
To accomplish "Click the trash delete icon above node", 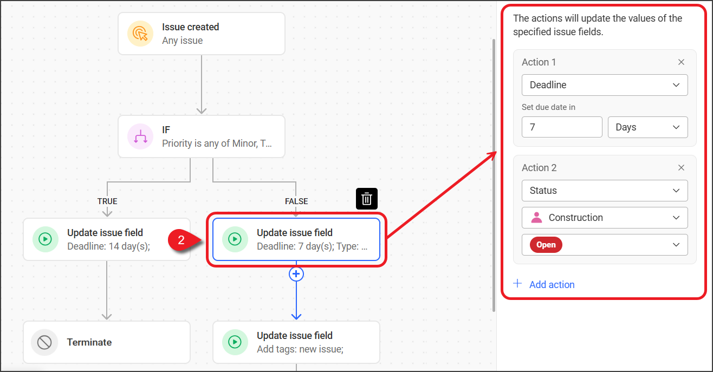I will (x=367, y=199).
